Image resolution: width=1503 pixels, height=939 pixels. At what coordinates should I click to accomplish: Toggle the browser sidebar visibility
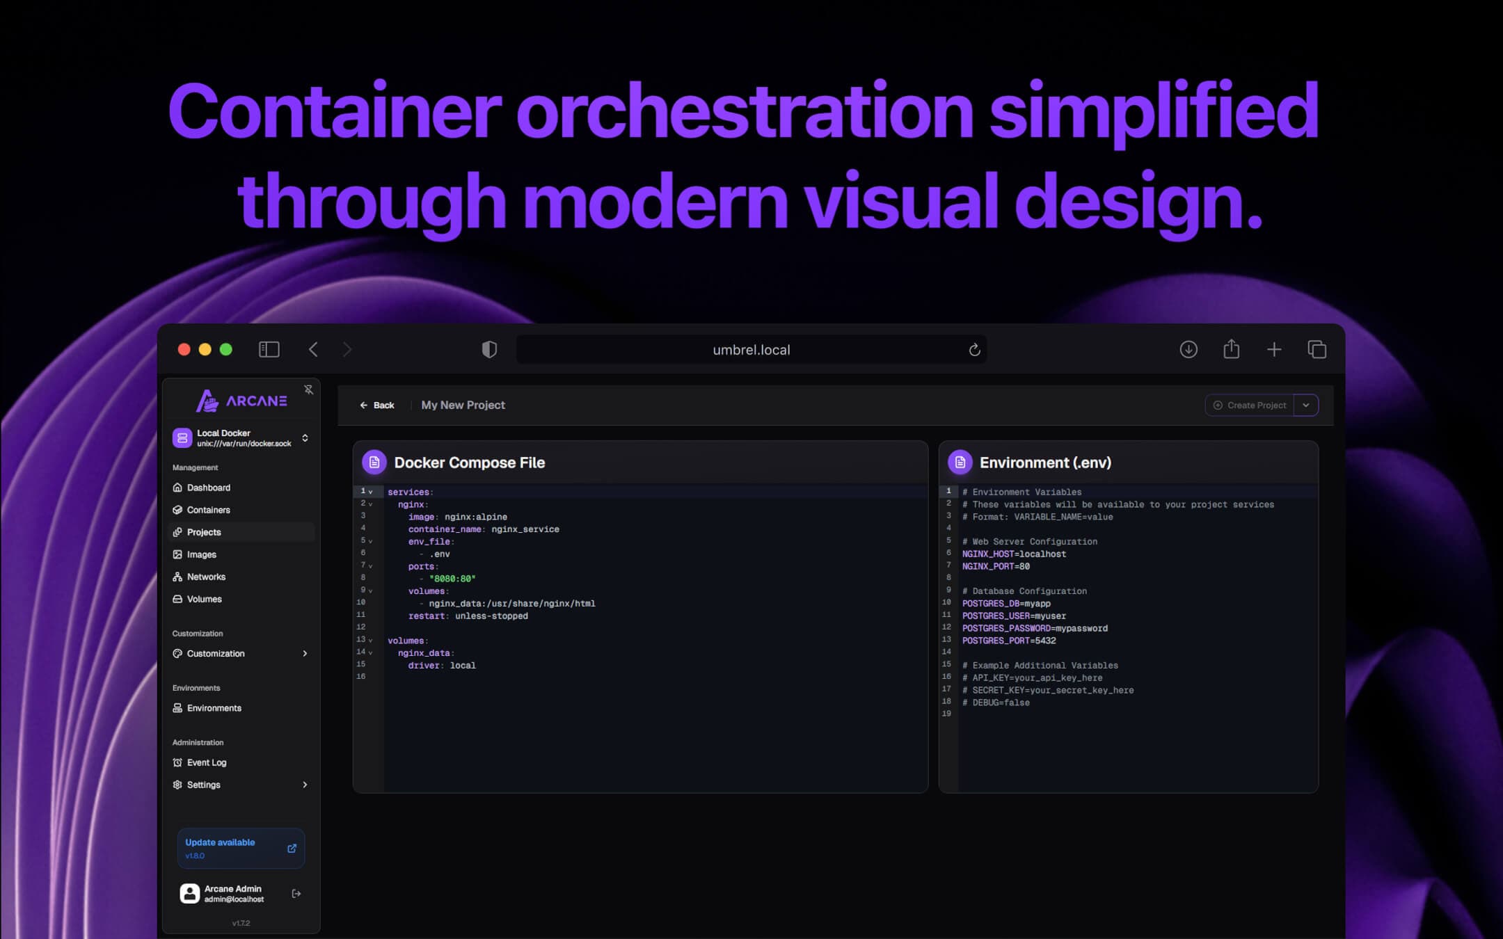pos(269,348)
